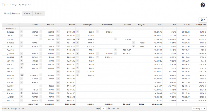Select the Rebills column header
Screen dimensions: 209x112
click(x=72, y=25)
